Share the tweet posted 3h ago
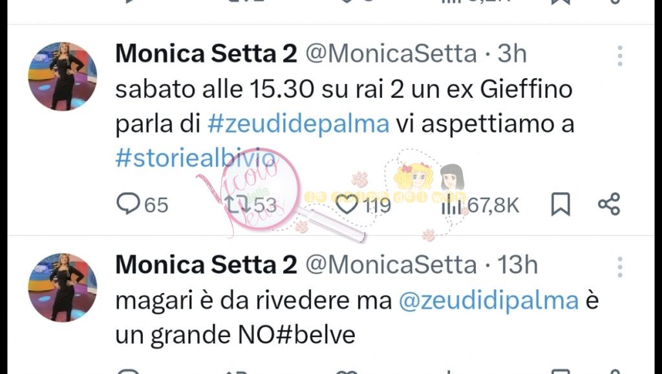 point(608,205)
